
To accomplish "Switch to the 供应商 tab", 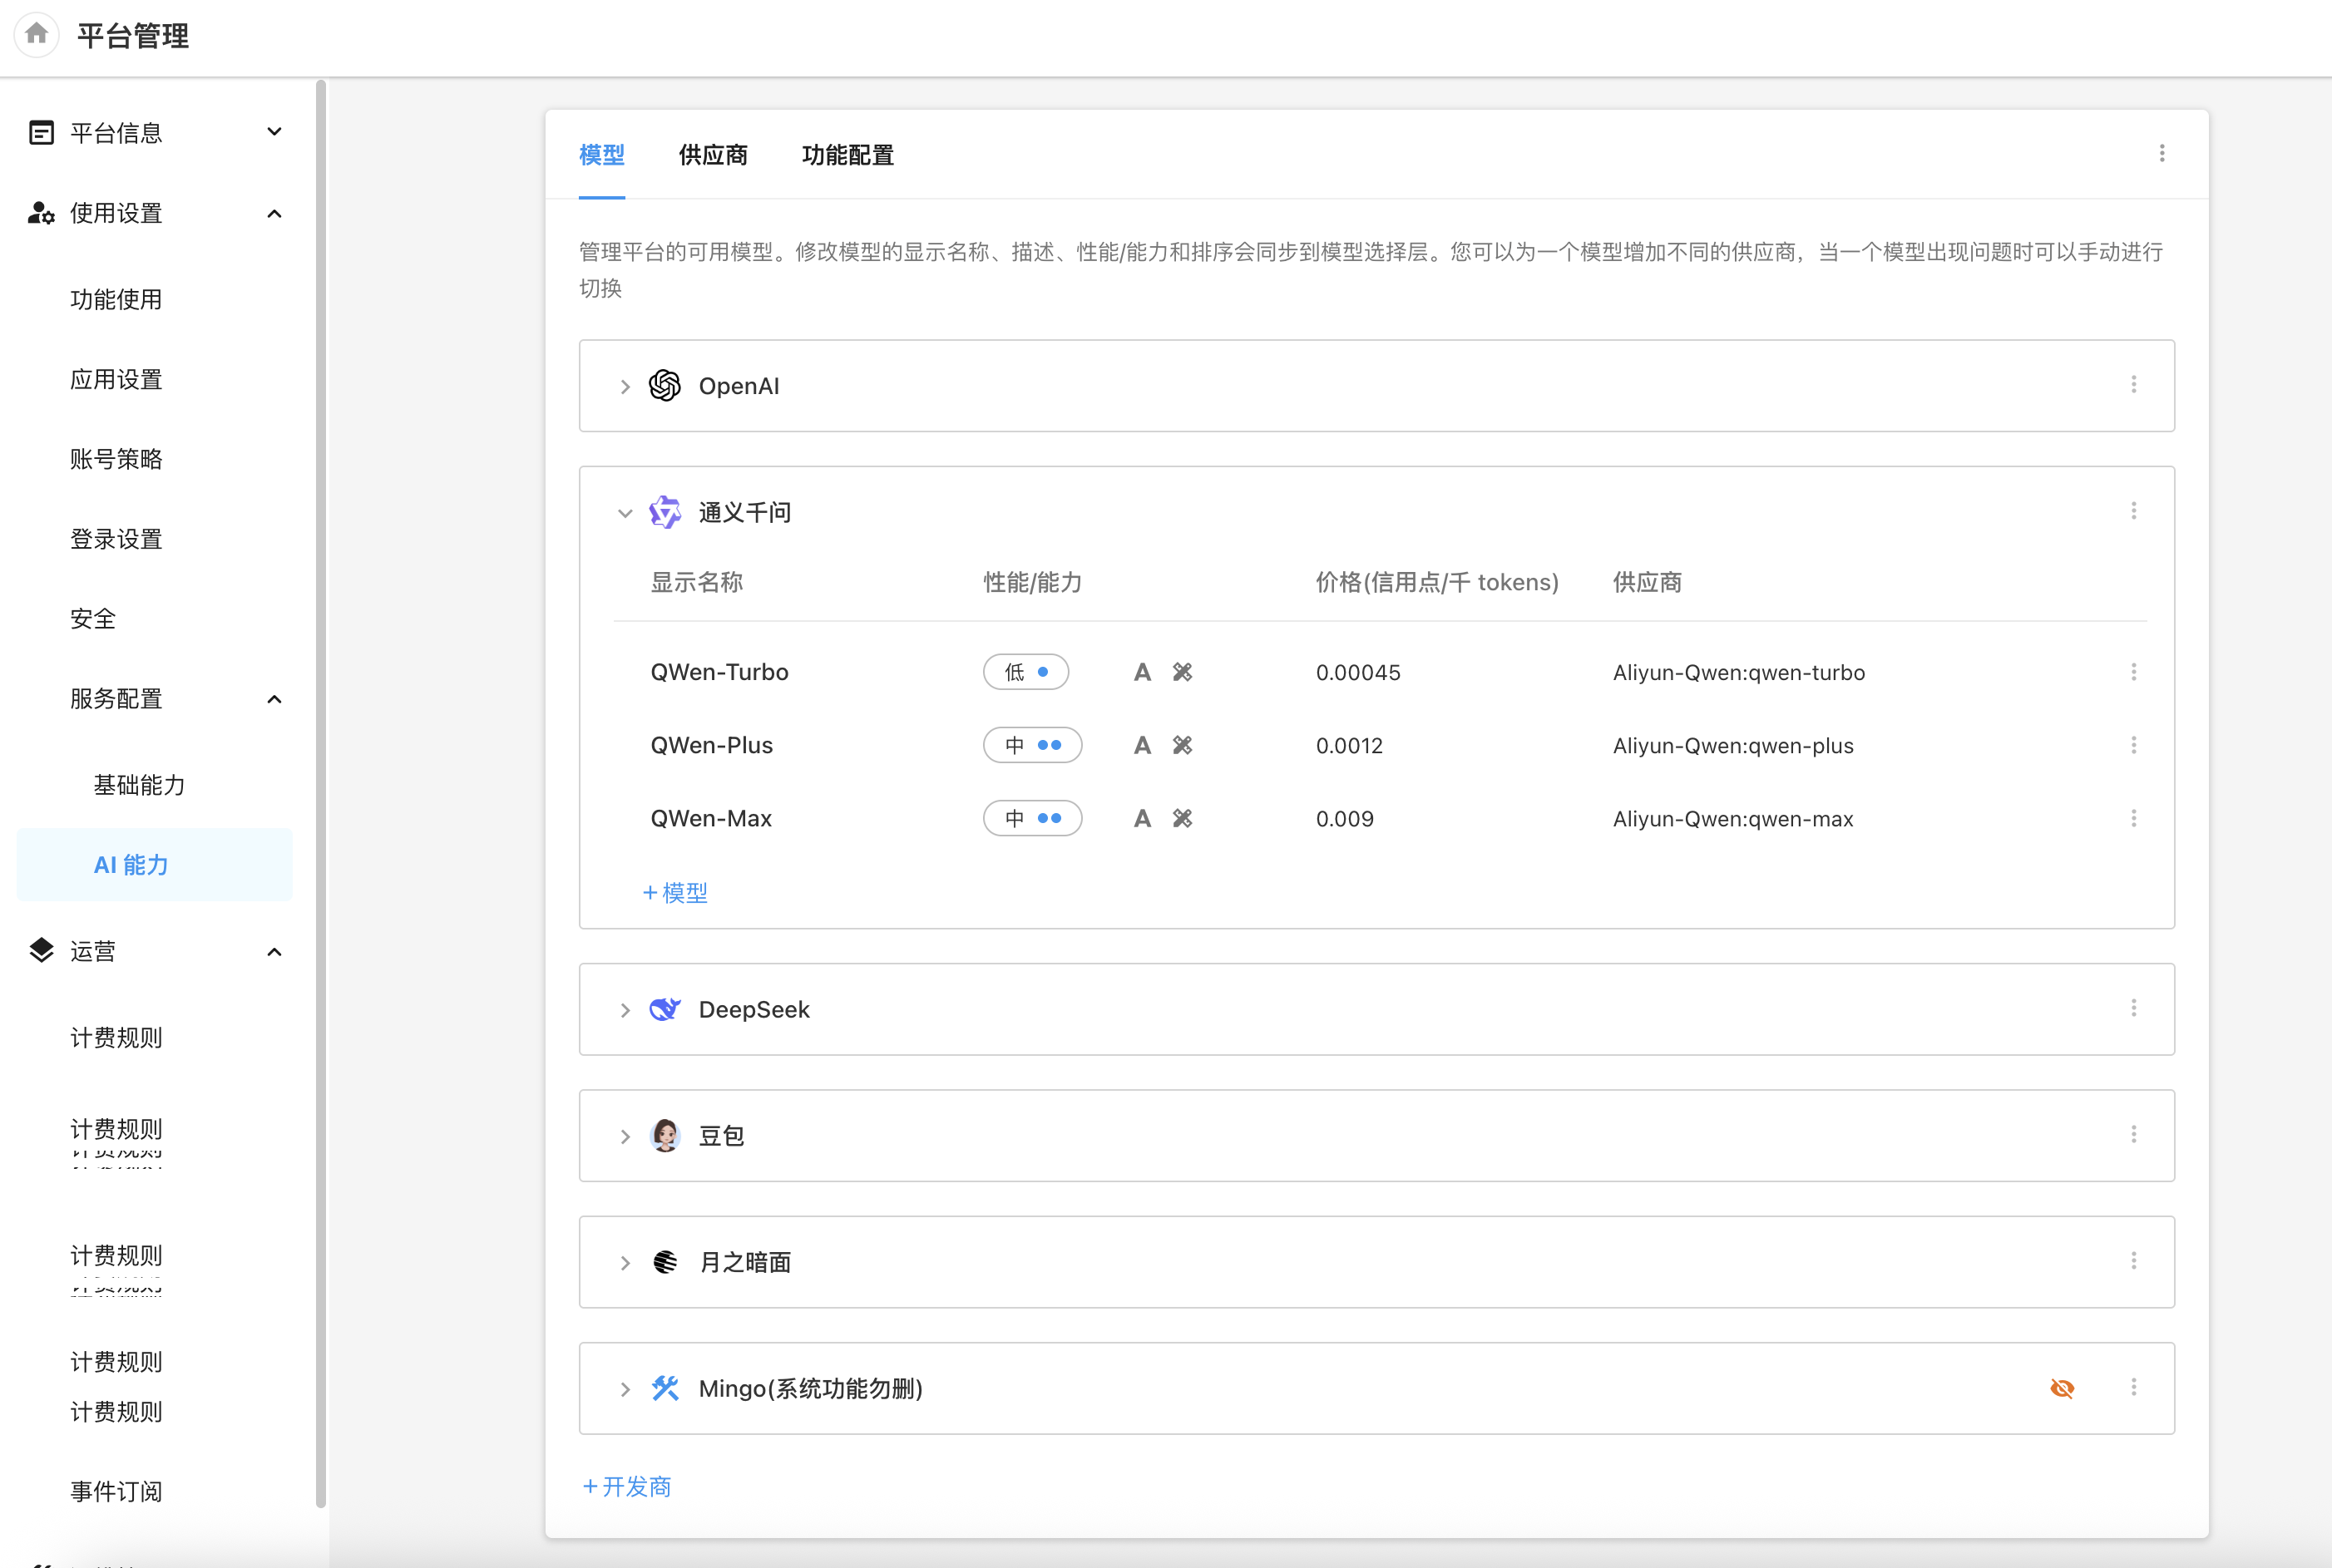I will 712,155.
